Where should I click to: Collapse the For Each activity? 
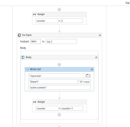pyautogui.click(x=100, y=35)
